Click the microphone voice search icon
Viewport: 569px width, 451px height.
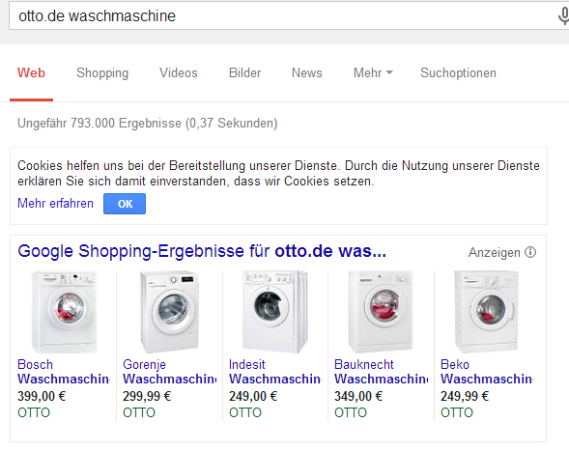(563, 16)
